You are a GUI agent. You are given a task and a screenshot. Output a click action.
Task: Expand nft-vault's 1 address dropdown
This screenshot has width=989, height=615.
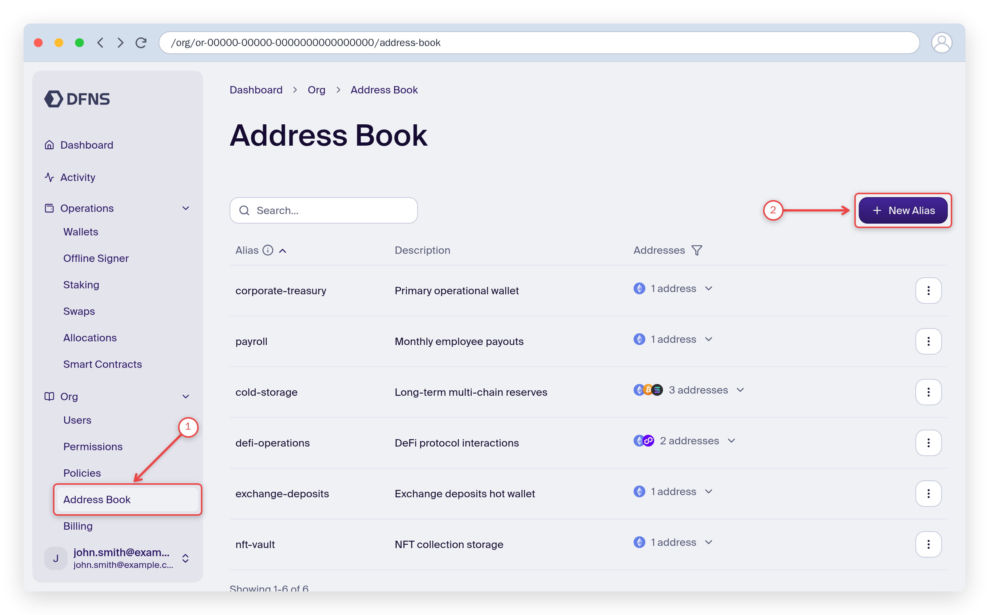673,542
